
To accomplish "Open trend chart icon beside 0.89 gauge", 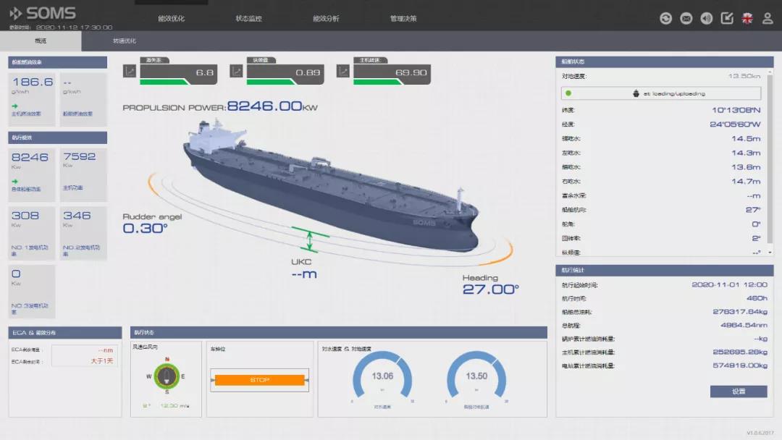I will [236, 71].
